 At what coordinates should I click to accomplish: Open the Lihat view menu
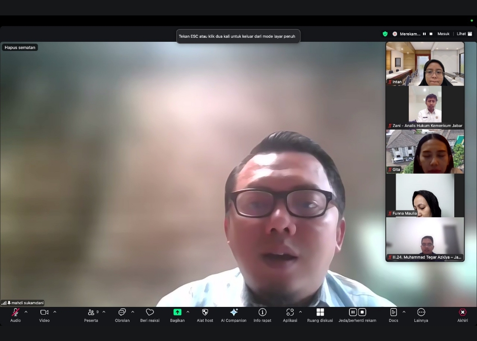(x=464, y=34)
